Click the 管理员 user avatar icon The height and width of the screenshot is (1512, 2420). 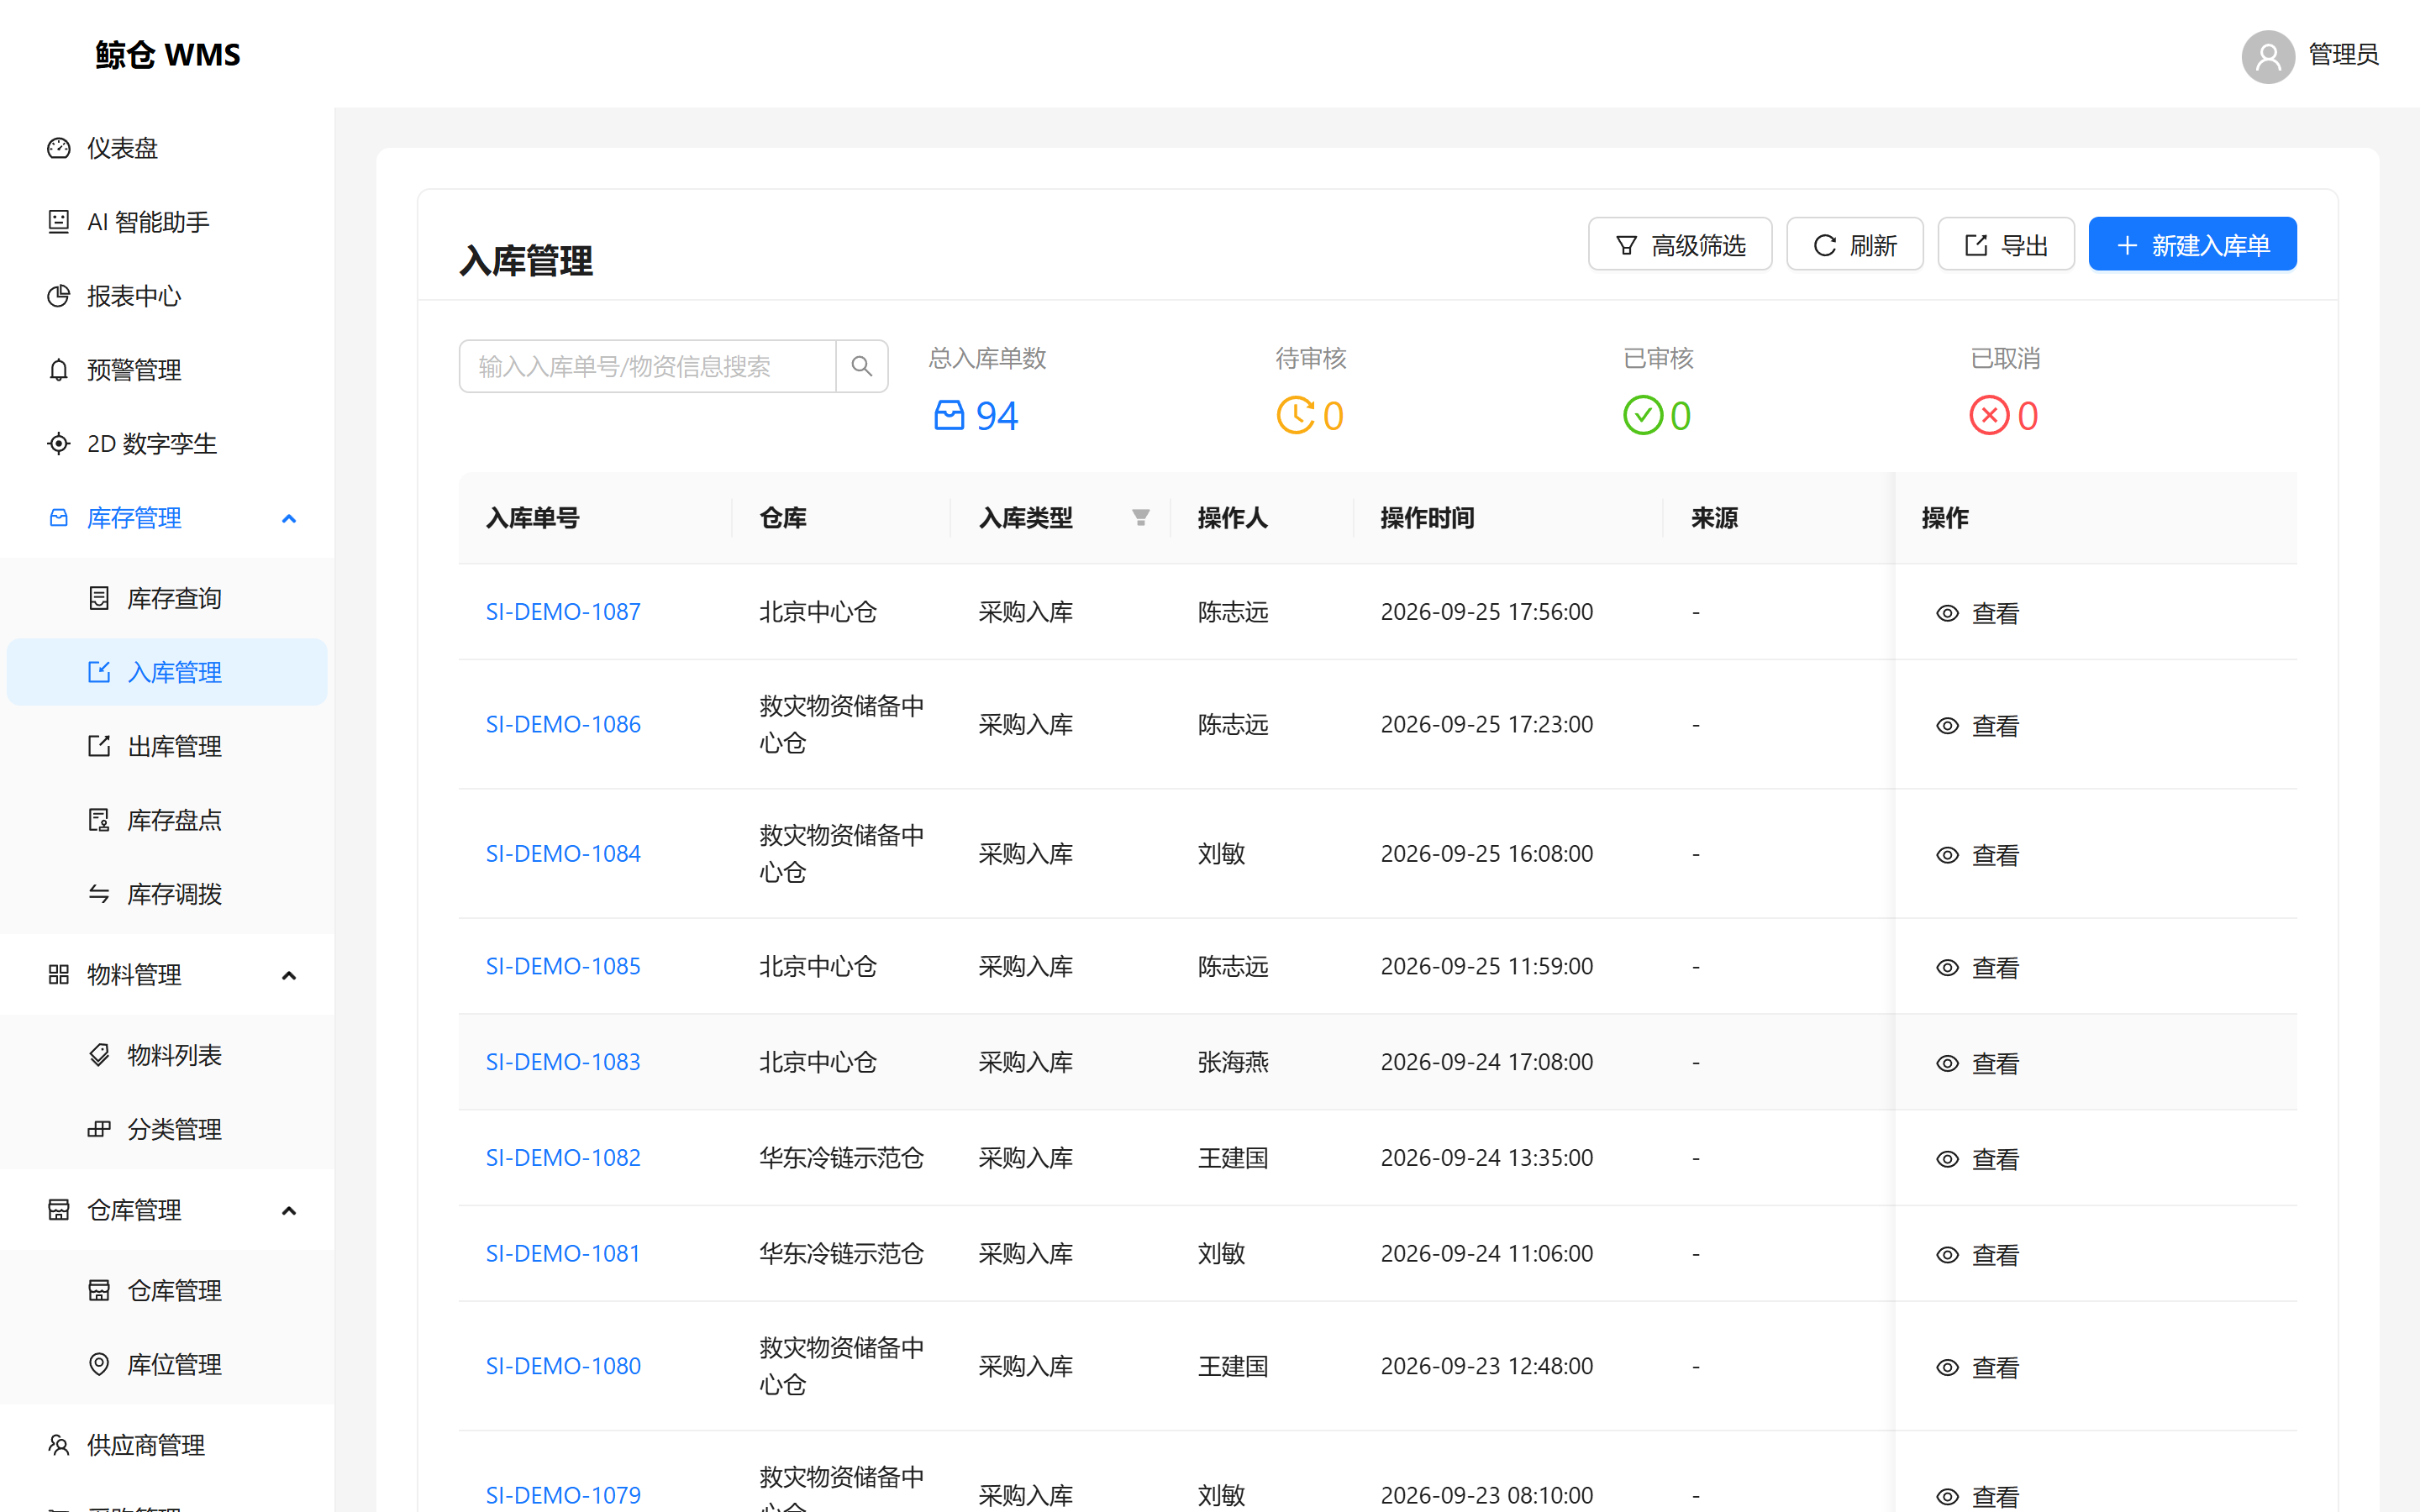(2267, 56)
